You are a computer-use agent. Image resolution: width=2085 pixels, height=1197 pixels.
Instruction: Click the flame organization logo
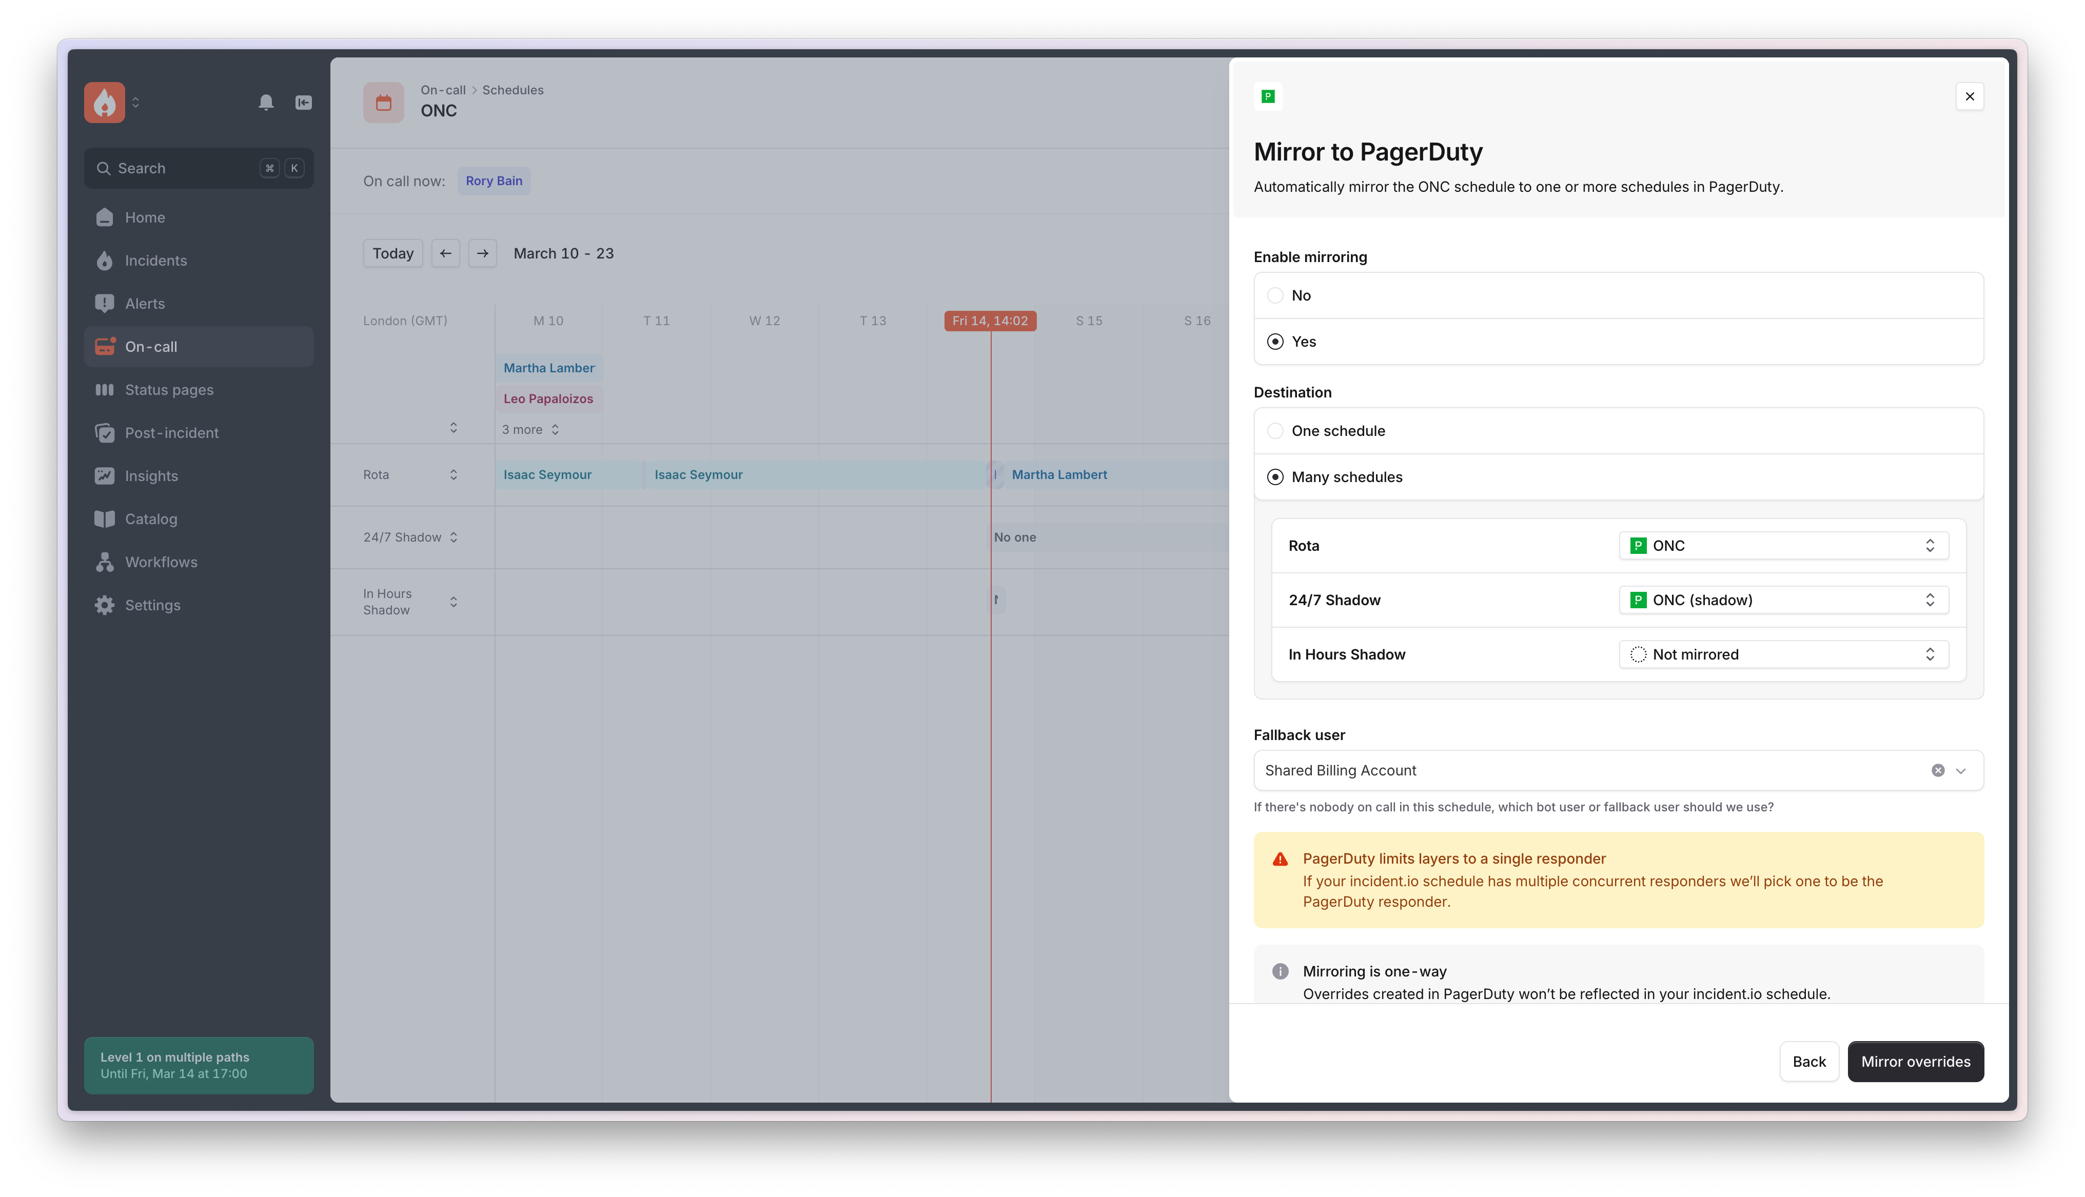point(105,102)
